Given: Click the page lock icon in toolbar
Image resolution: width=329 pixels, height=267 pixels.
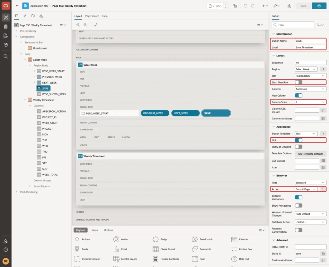Looking at the screenshot, I should (x=235, y=6).
